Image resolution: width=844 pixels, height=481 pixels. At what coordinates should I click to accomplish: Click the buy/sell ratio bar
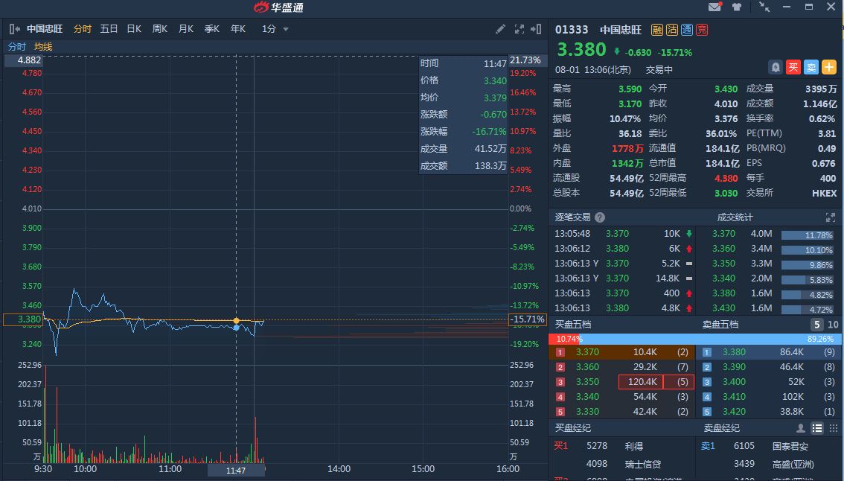tap(695, 339)
